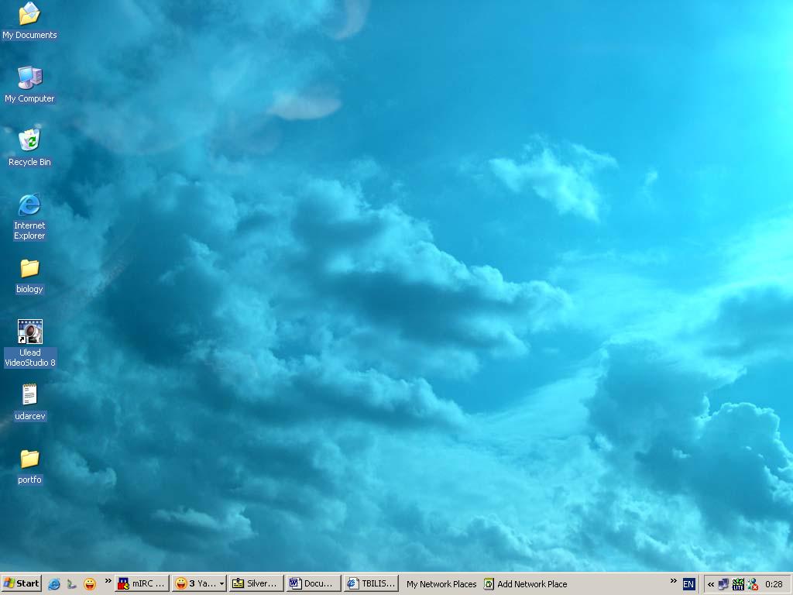Viewport: 793px width, 595px height.
Task: Click the second Quick Launch icon beside Internet Explorer
Action: coord(72,584)
